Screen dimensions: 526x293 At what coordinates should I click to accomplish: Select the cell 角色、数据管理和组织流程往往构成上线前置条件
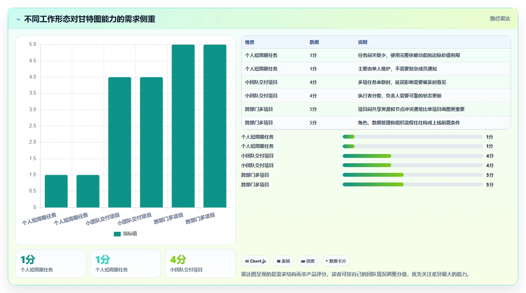(x=409, y=123)
